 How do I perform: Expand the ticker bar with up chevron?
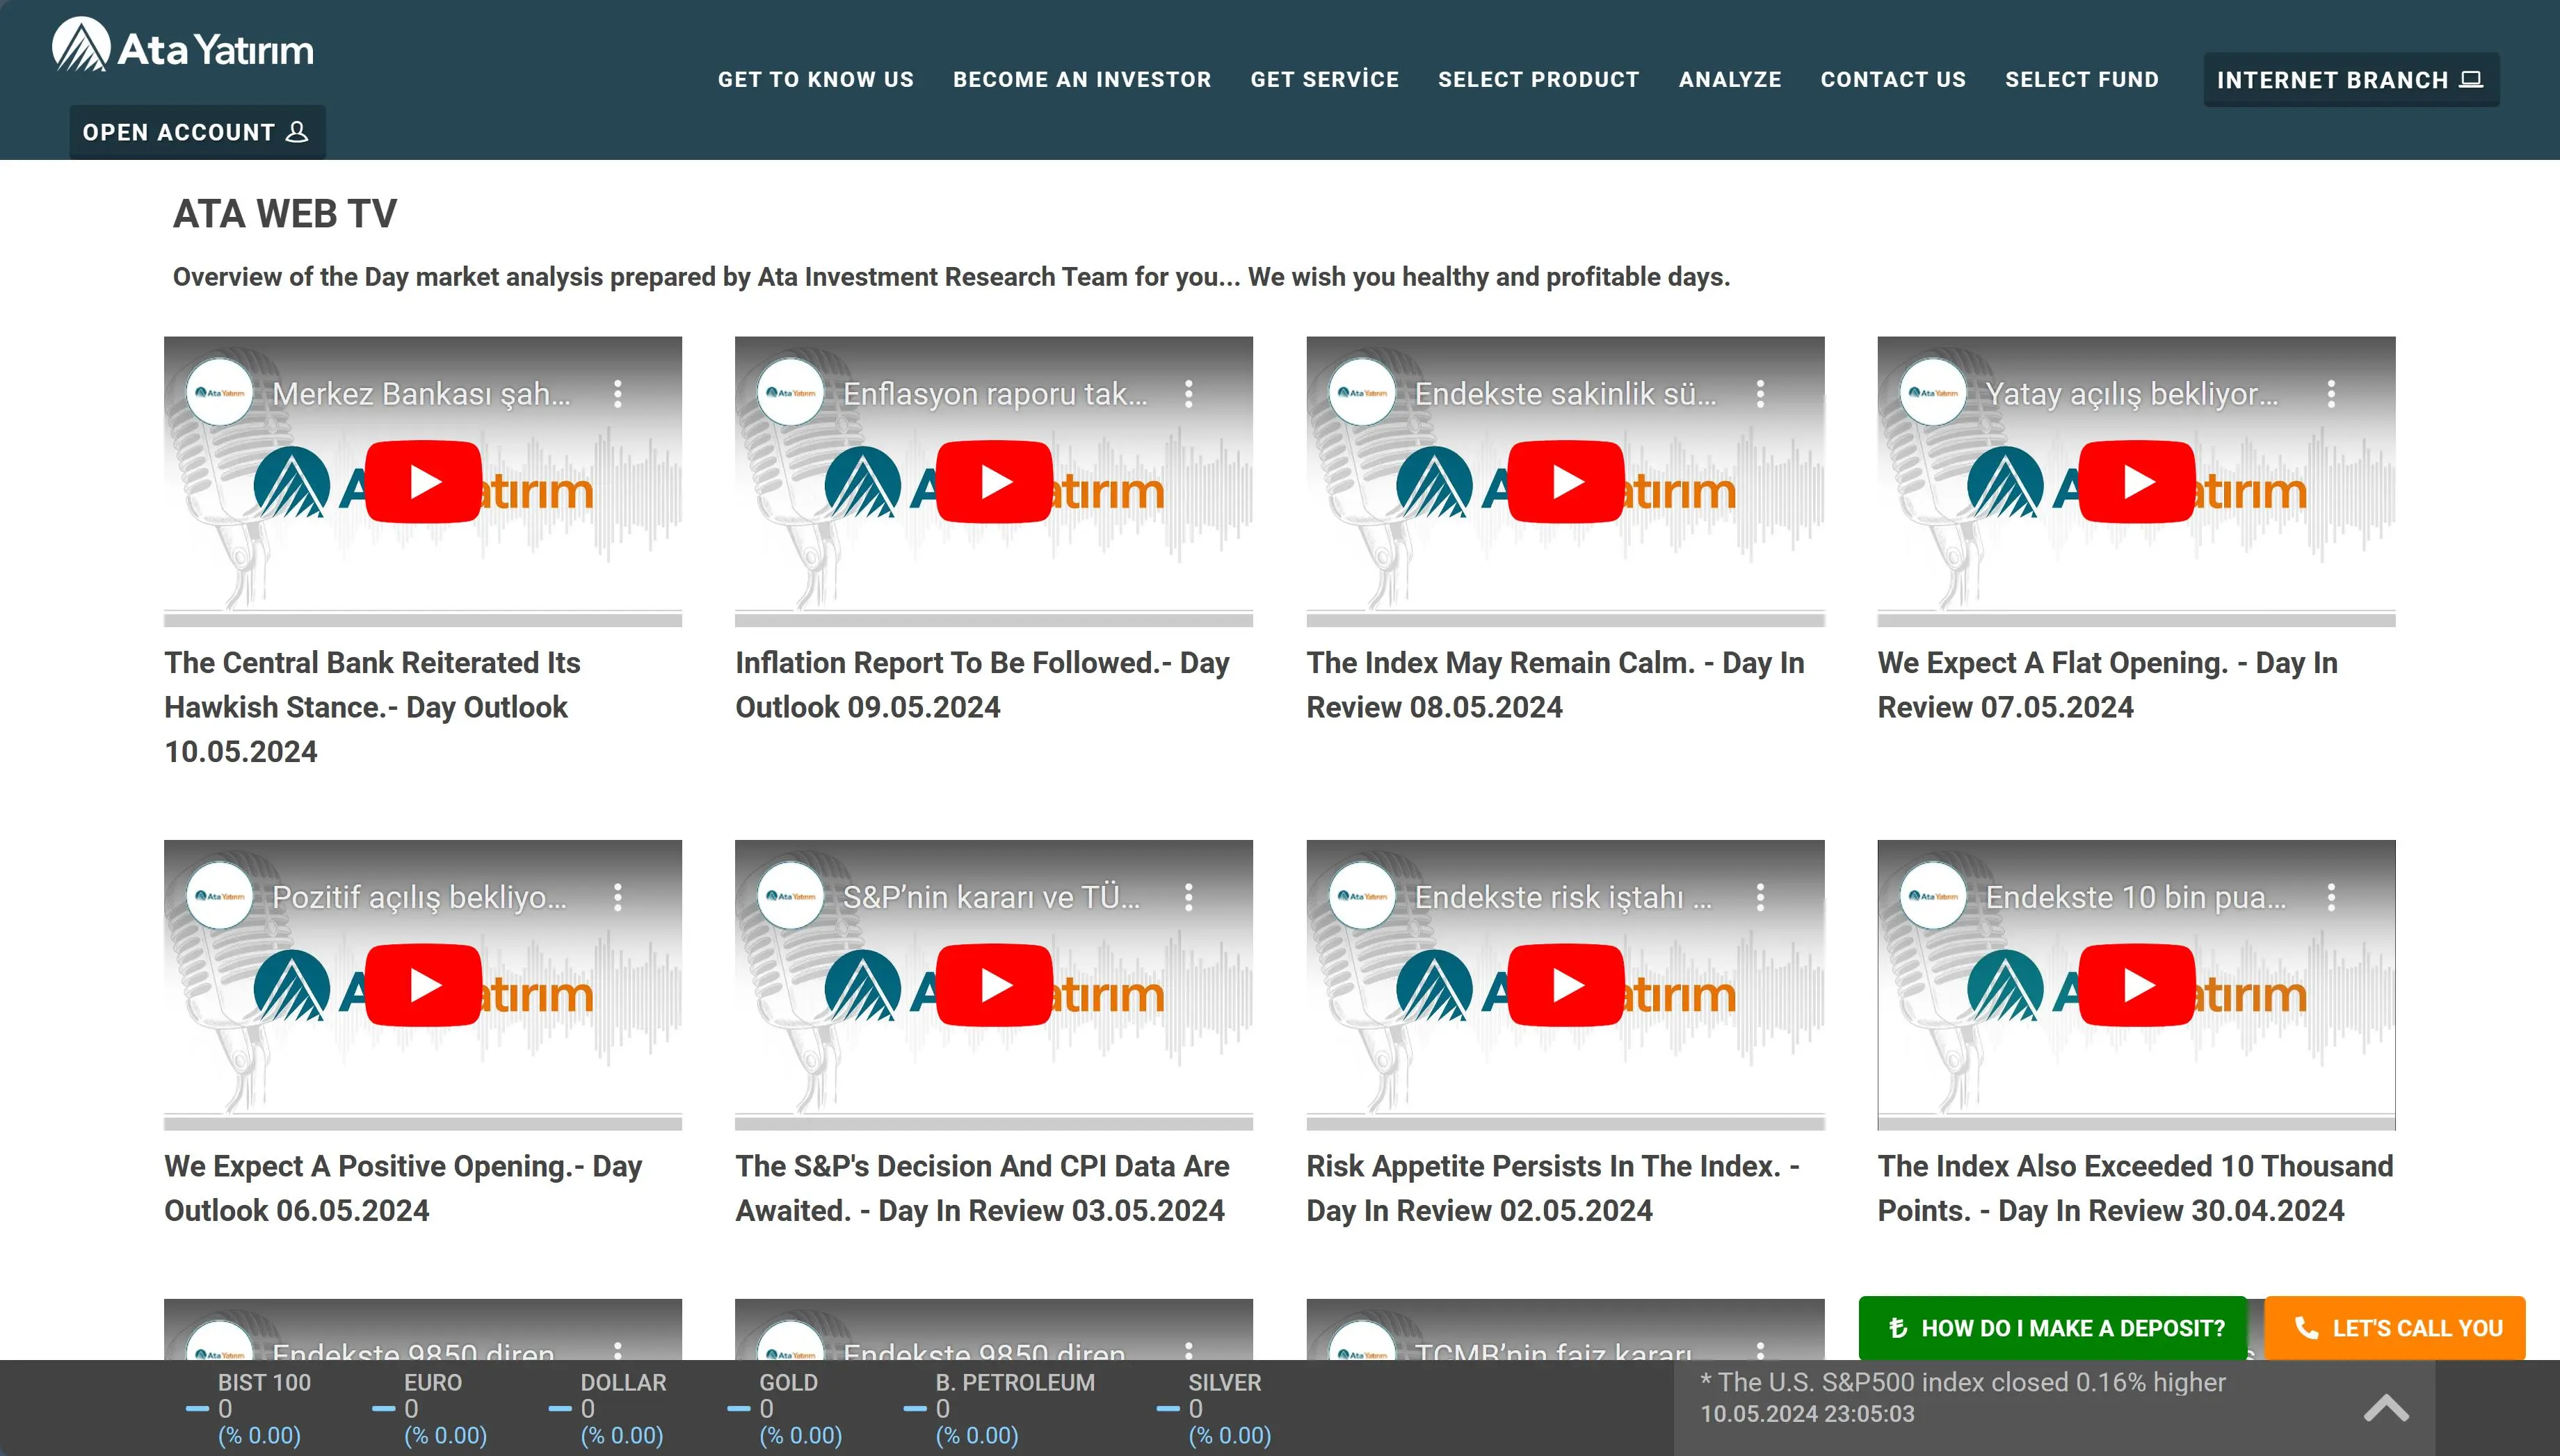(2386, 1408)
